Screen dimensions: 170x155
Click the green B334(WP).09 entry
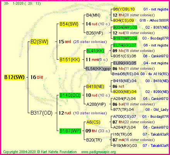pyautogui.click(x=125, y=28)
